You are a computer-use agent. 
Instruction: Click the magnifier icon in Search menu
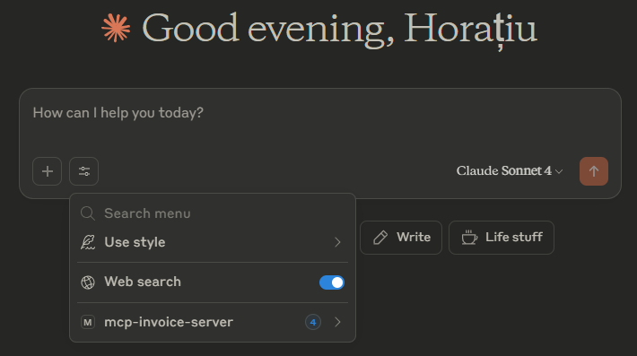[88, 213]
